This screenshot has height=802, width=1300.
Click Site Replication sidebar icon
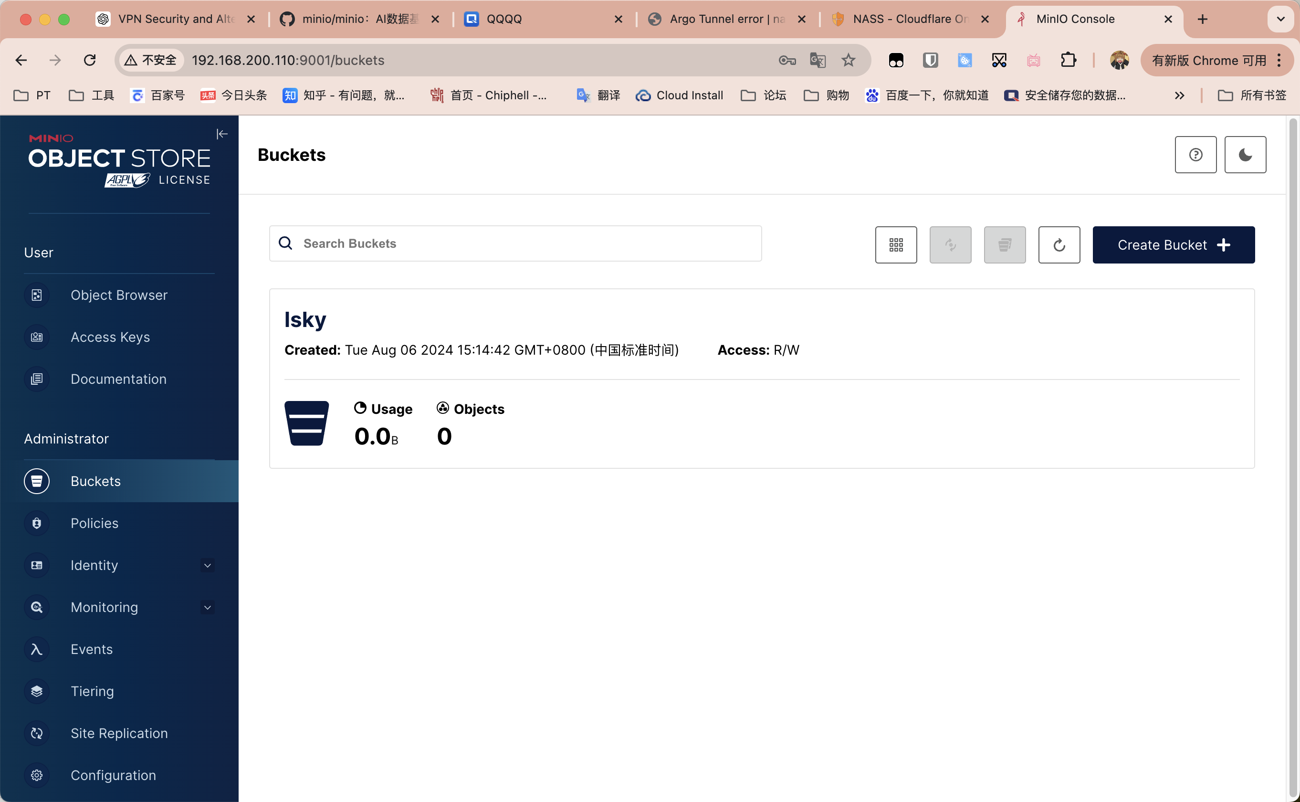36,733
